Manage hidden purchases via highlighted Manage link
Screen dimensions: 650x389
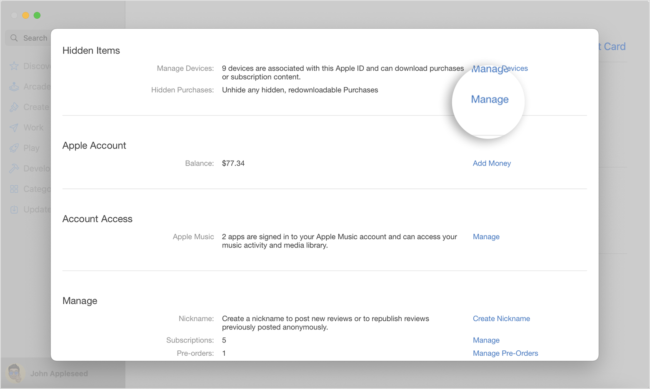coord(490,99)
